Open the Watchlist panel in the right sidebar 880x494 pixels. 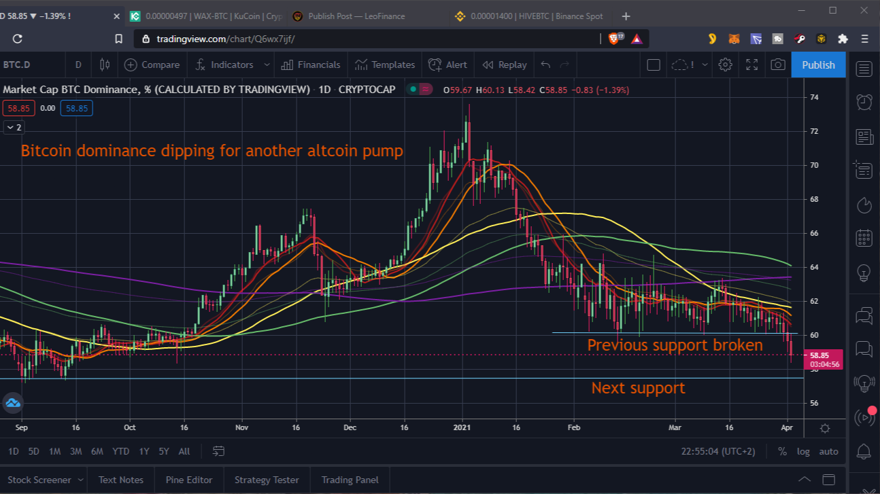tap(863, 69)
